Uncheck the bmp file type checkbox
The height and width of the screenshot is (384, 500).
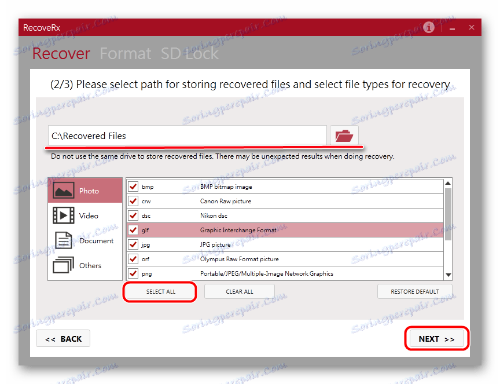(133, 186)
